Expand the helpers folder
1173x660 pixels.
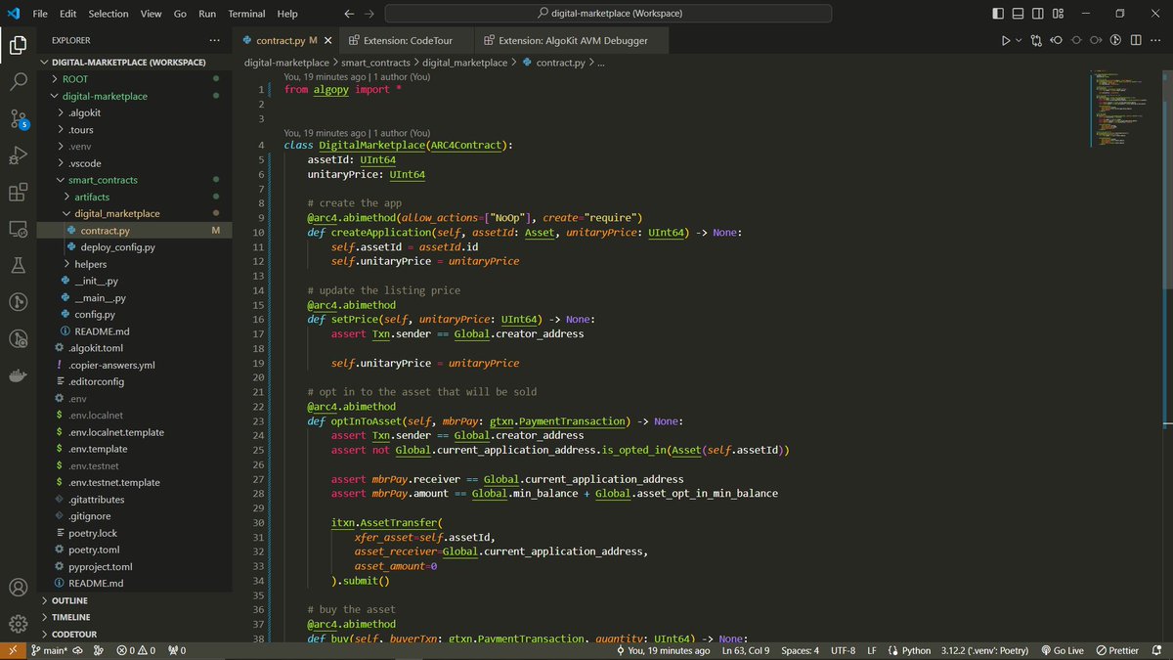(133, 264)
